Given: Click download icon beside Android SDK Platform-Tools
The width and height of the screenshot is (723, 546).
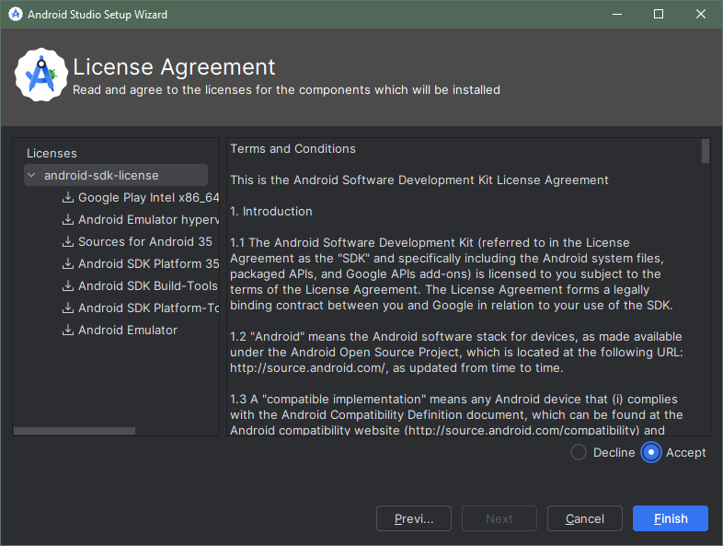Looking at the screenshot, I should (x=68, y=308).
